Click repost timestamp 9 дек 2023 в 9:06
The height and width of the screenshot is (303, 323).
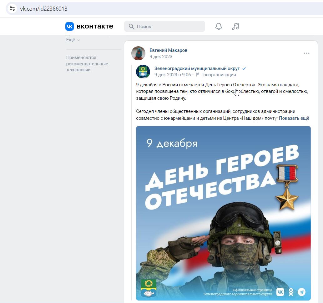click(x=172, y=75)
